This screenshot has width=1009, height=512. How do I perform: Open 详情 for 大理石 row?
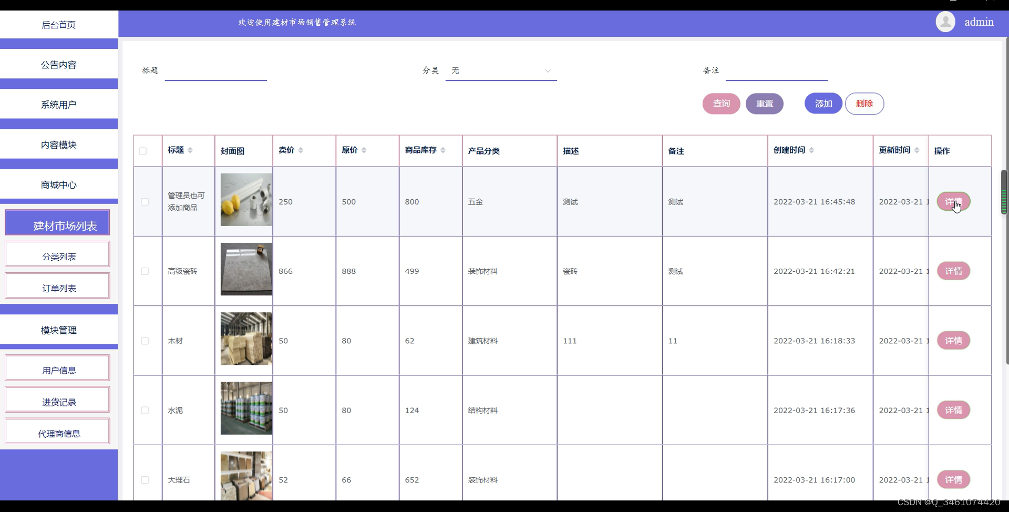click(953, 479)
